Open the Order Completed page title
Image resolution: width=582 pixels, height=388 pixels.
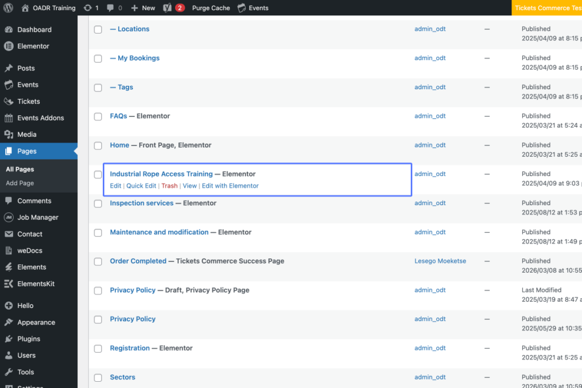[138, 261]
